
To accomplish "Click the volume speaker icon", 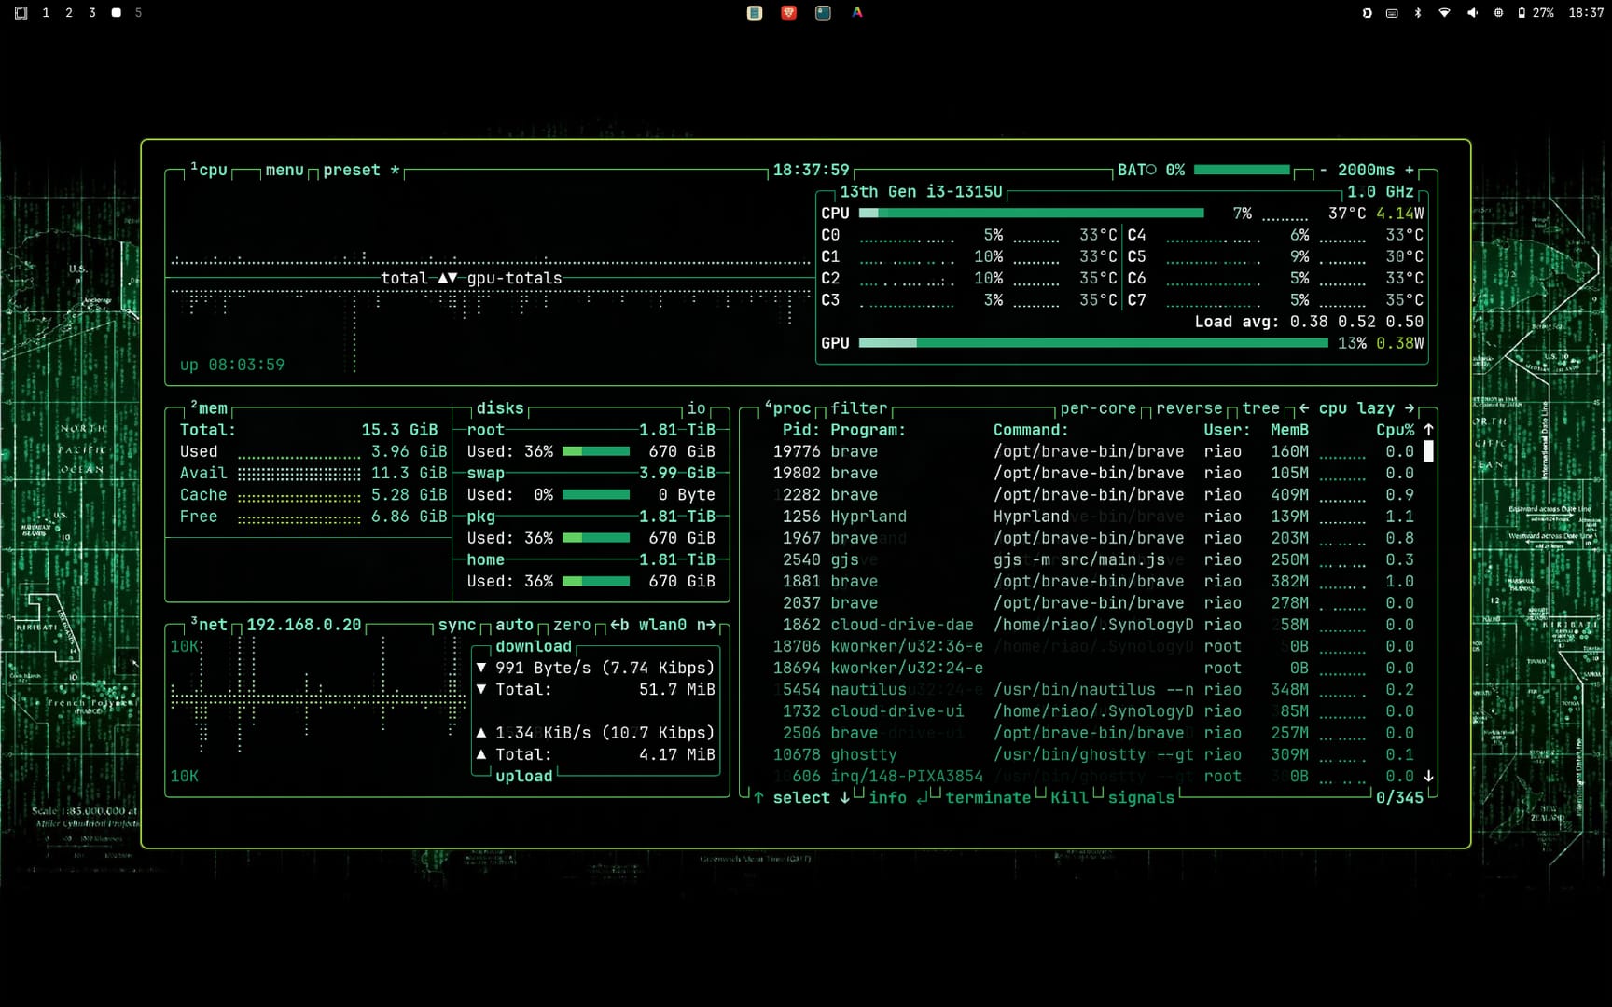I will 1472,13.
